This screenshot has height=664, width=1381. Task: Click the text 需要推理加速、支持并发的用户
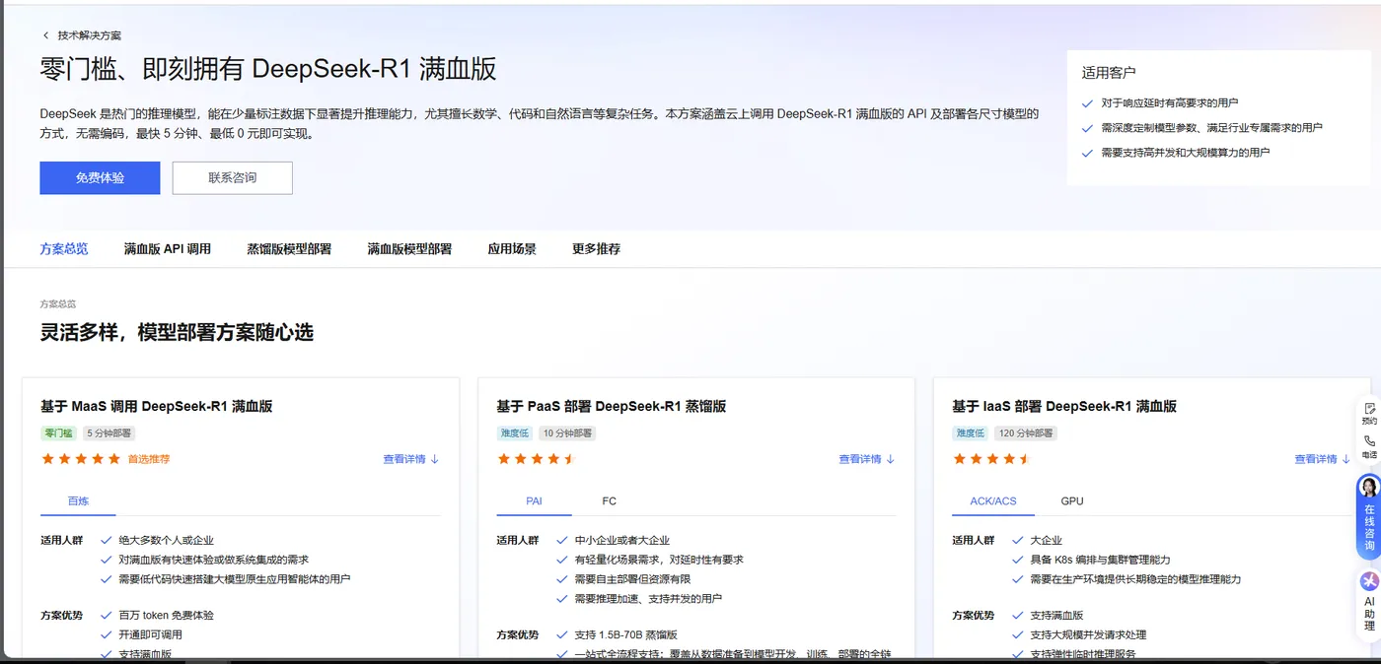tap(648, 598)
